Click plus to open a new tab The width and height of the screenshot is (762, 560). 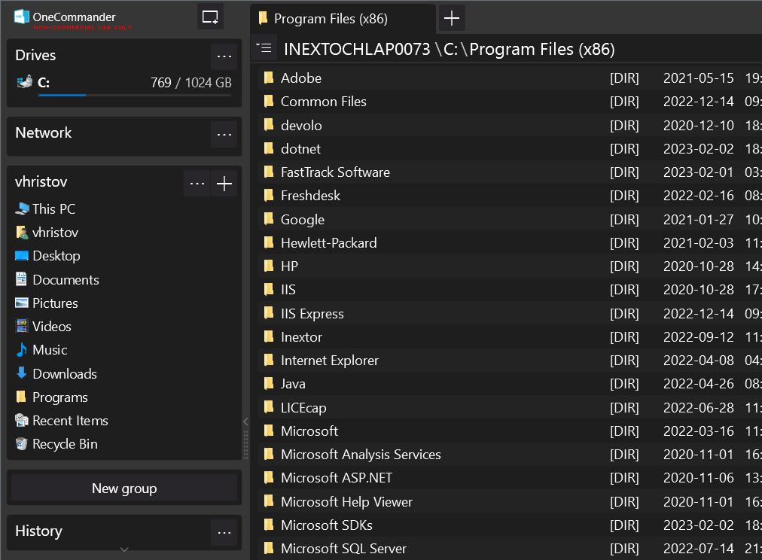tap(451, 17)
